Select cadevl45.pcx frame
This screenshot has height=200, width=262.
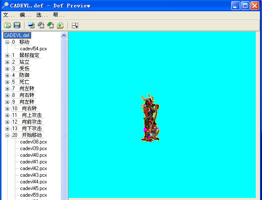33,188
